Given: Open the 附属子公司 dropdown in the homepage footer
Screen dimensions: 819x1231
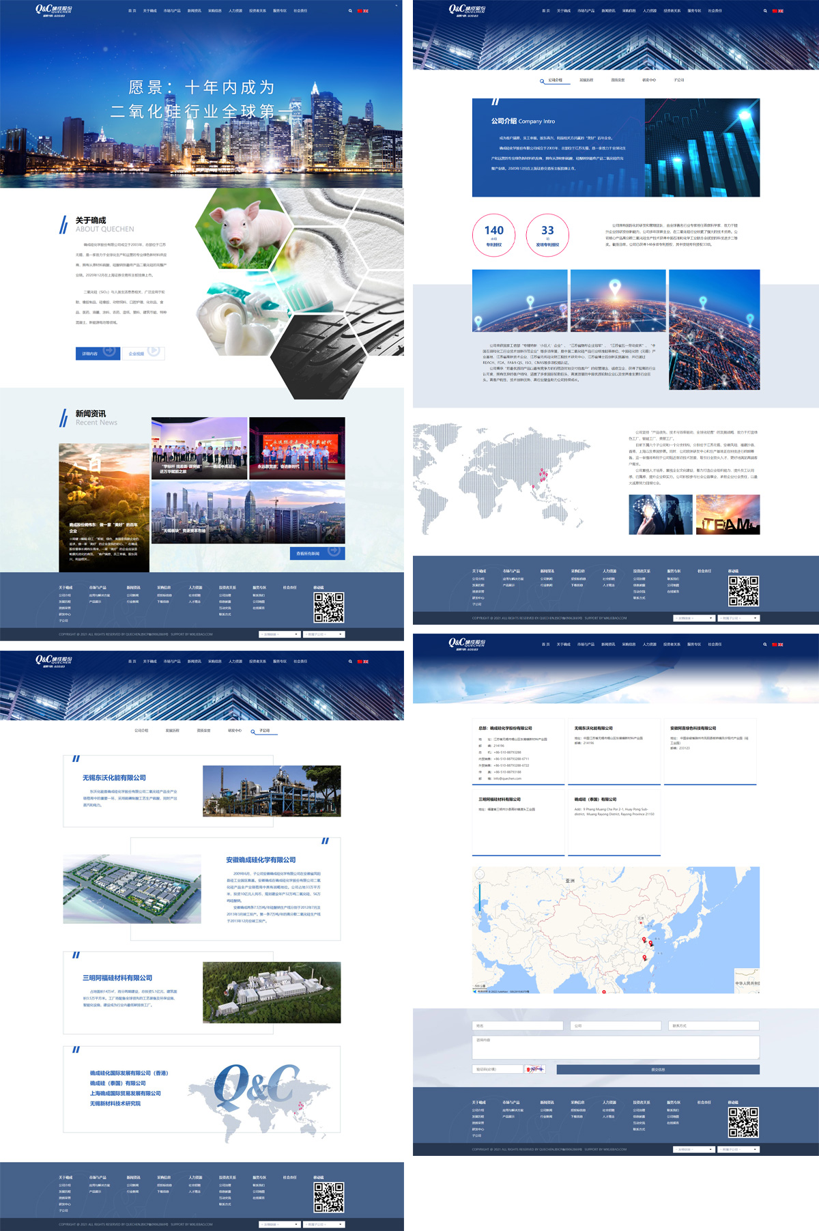Looking at the screenshot, I should 324,634.
